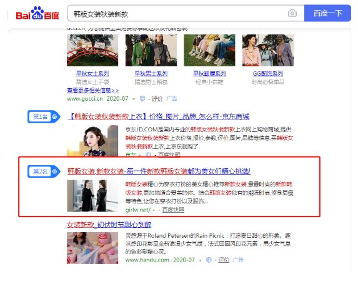
Task: Open the 早秋女士系列 link
Action: 92,73
